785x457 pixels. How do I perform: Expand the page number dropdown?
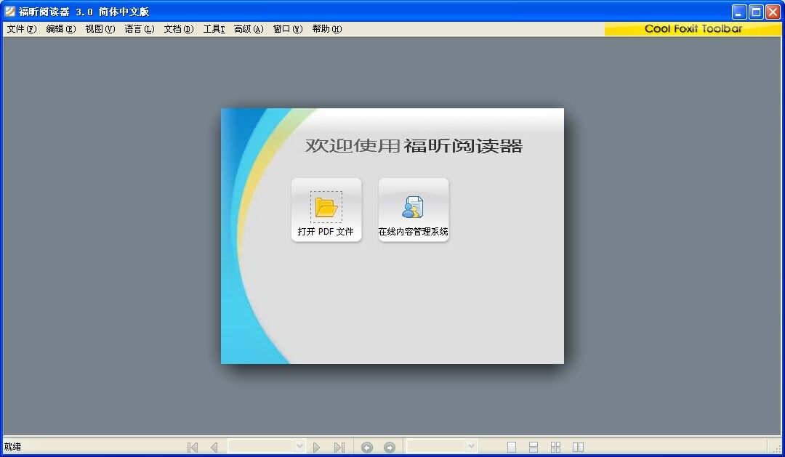pos(299,446)
